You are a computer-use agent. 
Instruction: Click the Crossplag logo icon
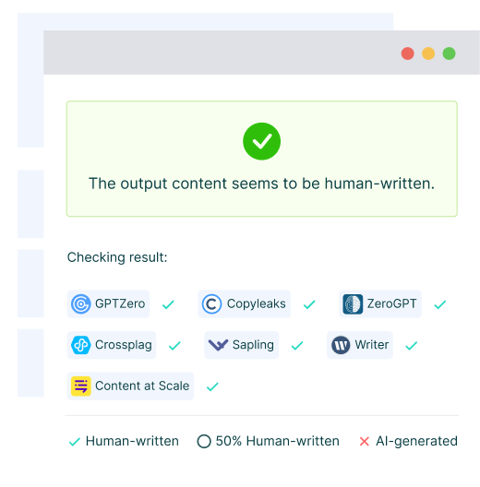(x=81, y=345)
